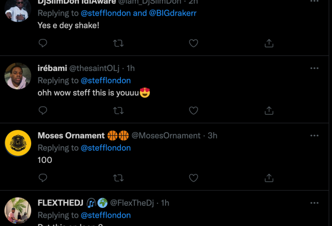Open @stefflondon mention under Moses Ornament
Screen dimensions: 332x226
tap(106, 148)
